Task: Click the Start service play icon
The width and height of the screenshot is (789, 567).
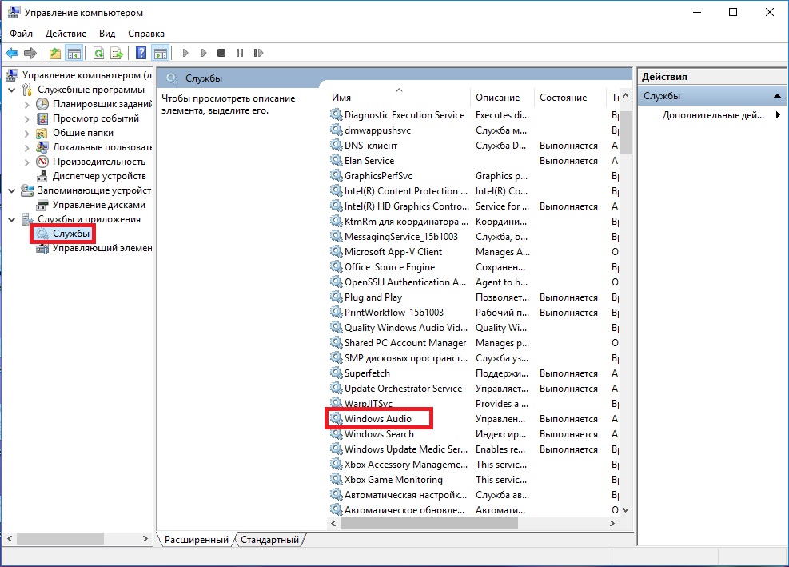Action: tap(185, 53)
